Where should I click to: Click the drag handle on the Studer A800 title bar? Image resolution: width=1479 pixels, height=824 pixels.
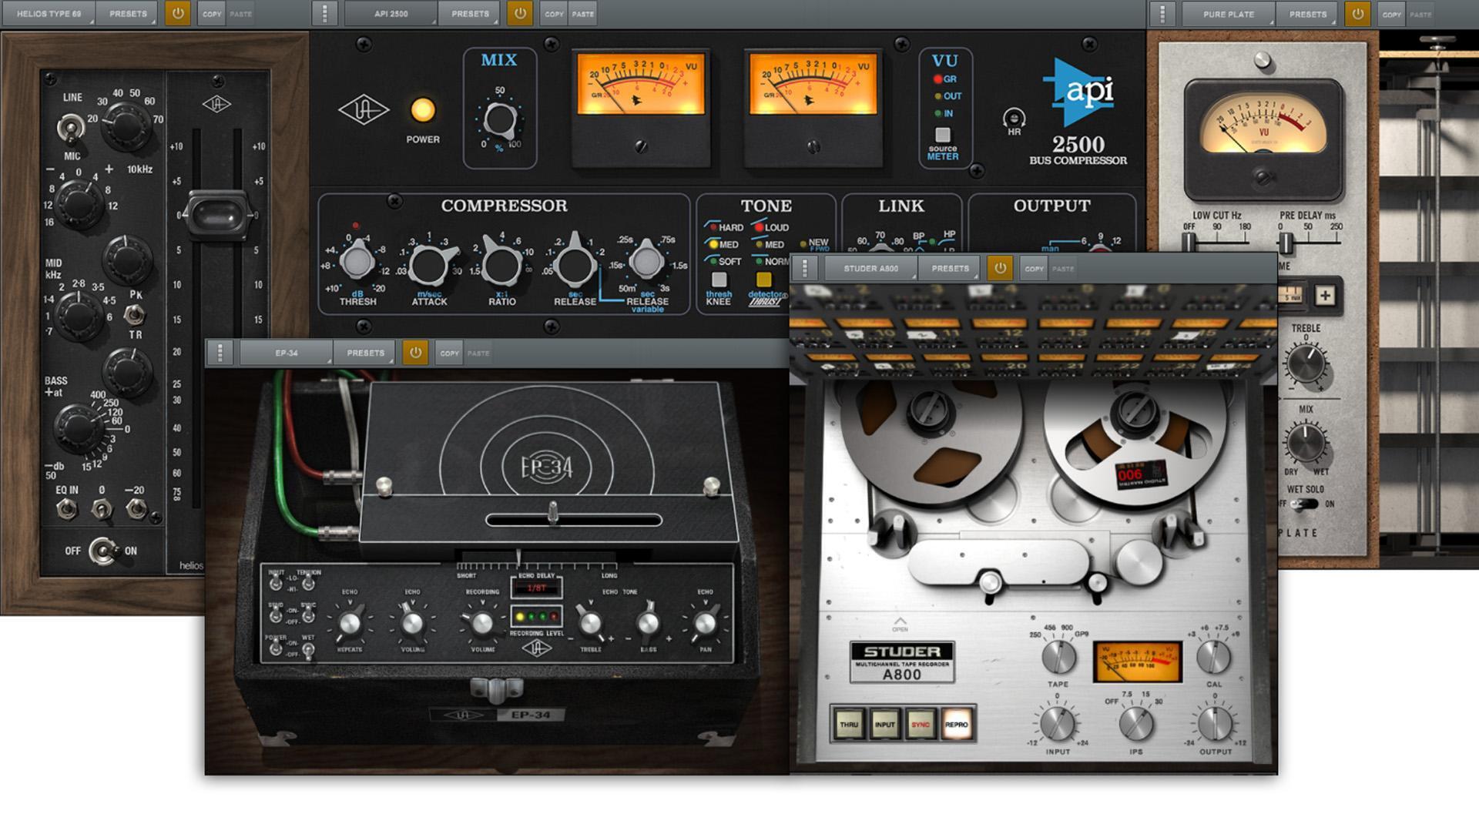(x=806, y=268)
